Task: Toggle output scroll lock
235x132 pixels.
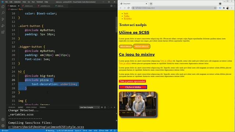Action: pos(105,107)
